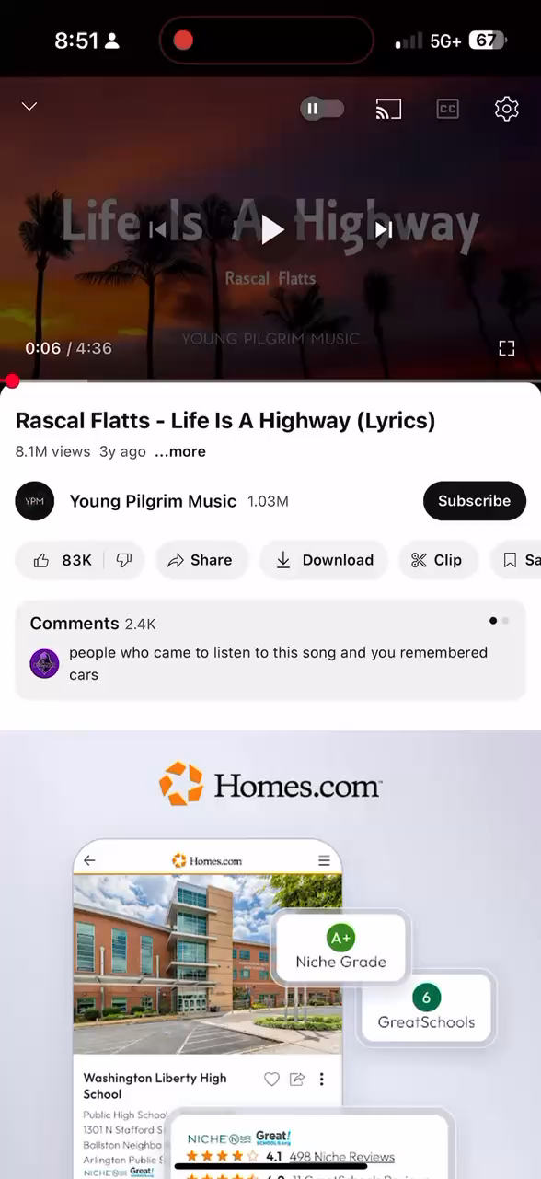Image resolution: width=541 pixels, height=1179 pixels.
Task: Download the video
Action: [x=324, y=560]
